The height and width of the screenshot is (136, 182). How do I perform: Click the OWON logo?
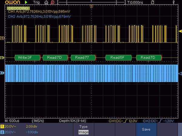click(x=10, y=2)
